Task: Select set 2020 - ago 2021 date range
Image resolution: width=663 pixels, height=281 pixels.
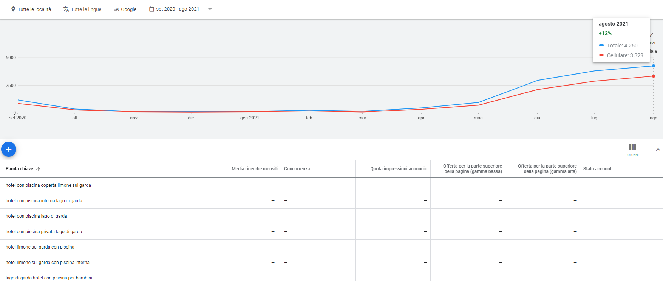Action: coord(178,9)
